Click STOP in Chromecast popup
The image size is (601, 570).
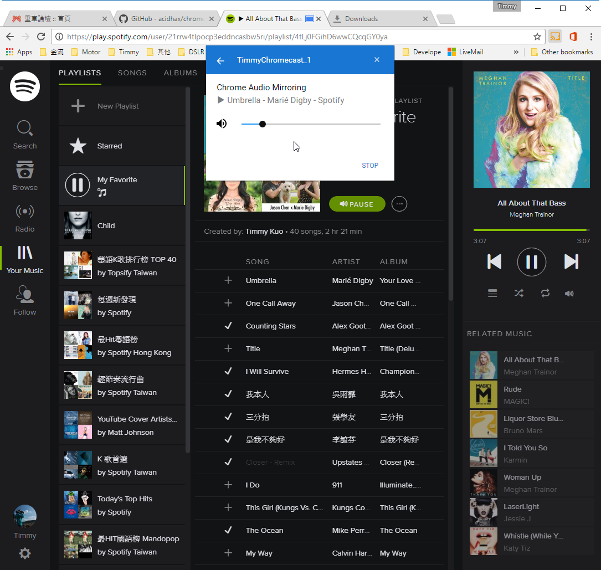370,165
